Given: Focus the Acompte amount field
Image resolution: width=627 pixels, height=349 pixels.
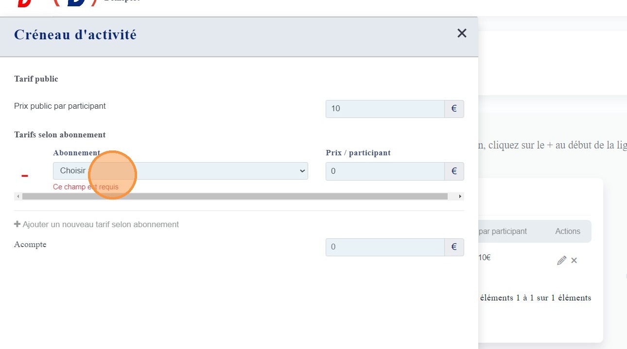Looking at the screenshot, I should tap(384, 247).
